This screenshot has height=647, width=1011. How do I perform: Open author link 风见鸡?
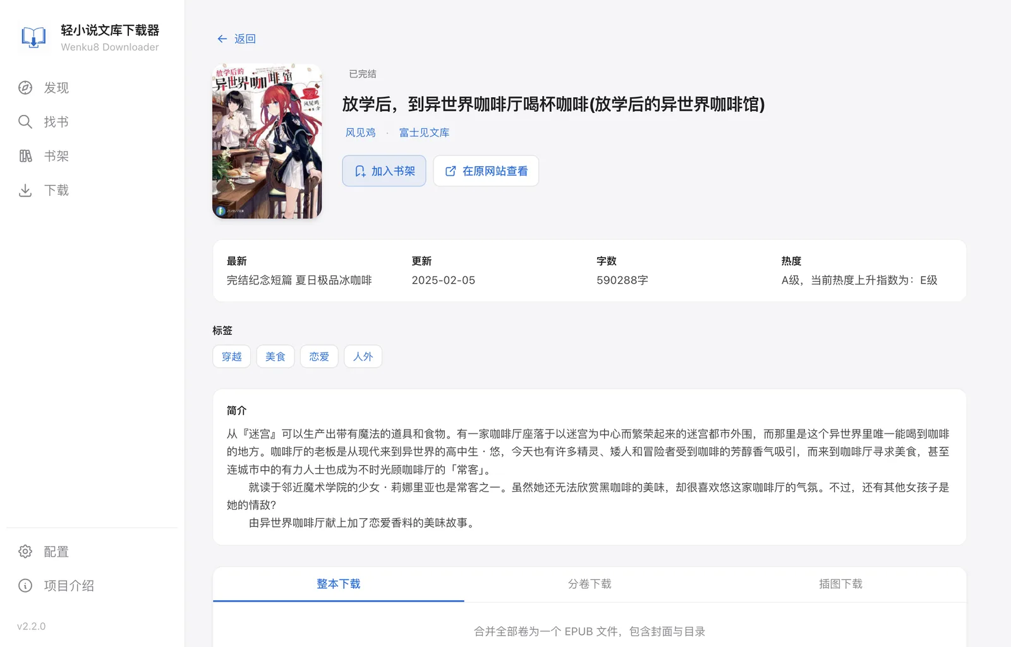pos(360,133)
